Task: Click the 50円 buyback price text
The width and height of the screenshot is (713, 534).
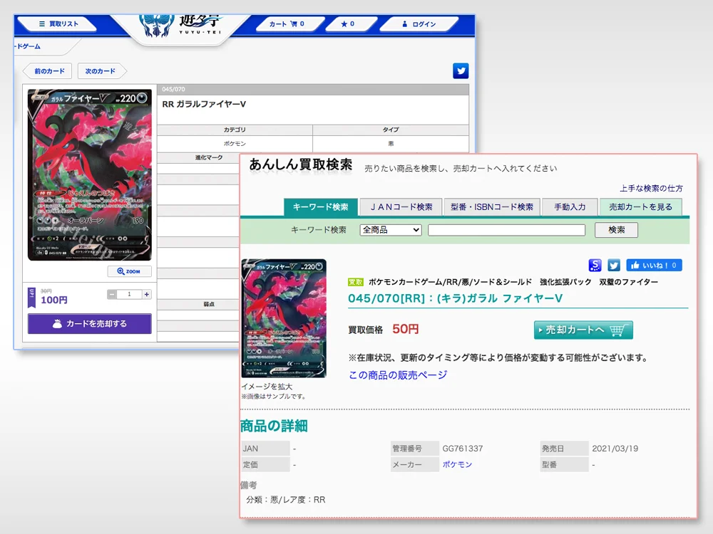Action: coord(405,329)
